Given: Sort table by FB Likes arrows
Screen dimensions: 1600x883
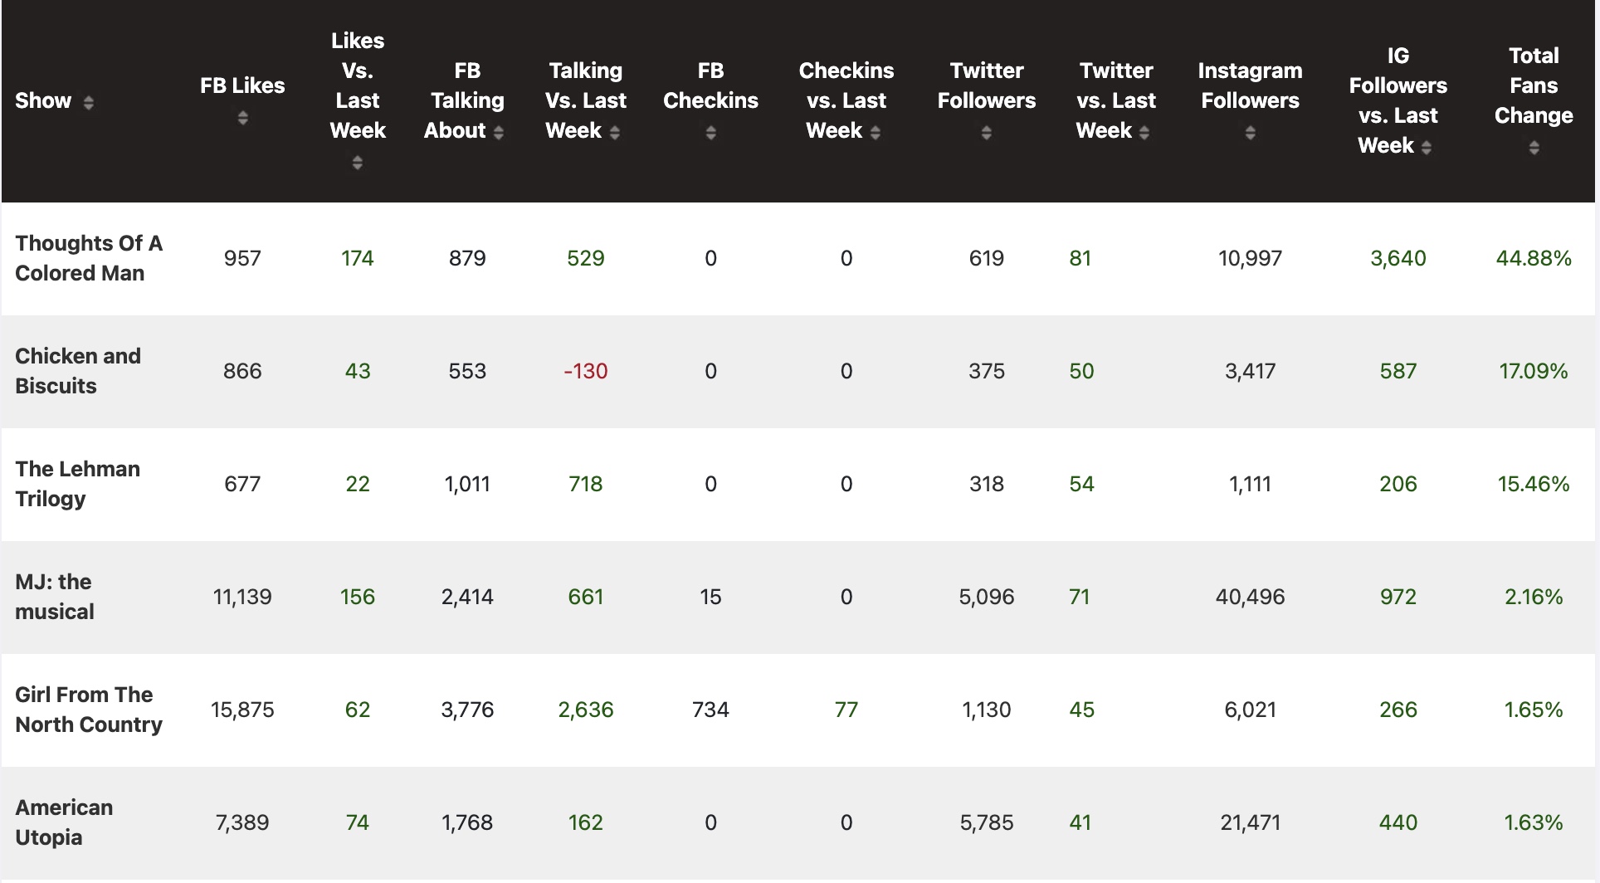Looking at the screenshot, I should click(242, 118).
